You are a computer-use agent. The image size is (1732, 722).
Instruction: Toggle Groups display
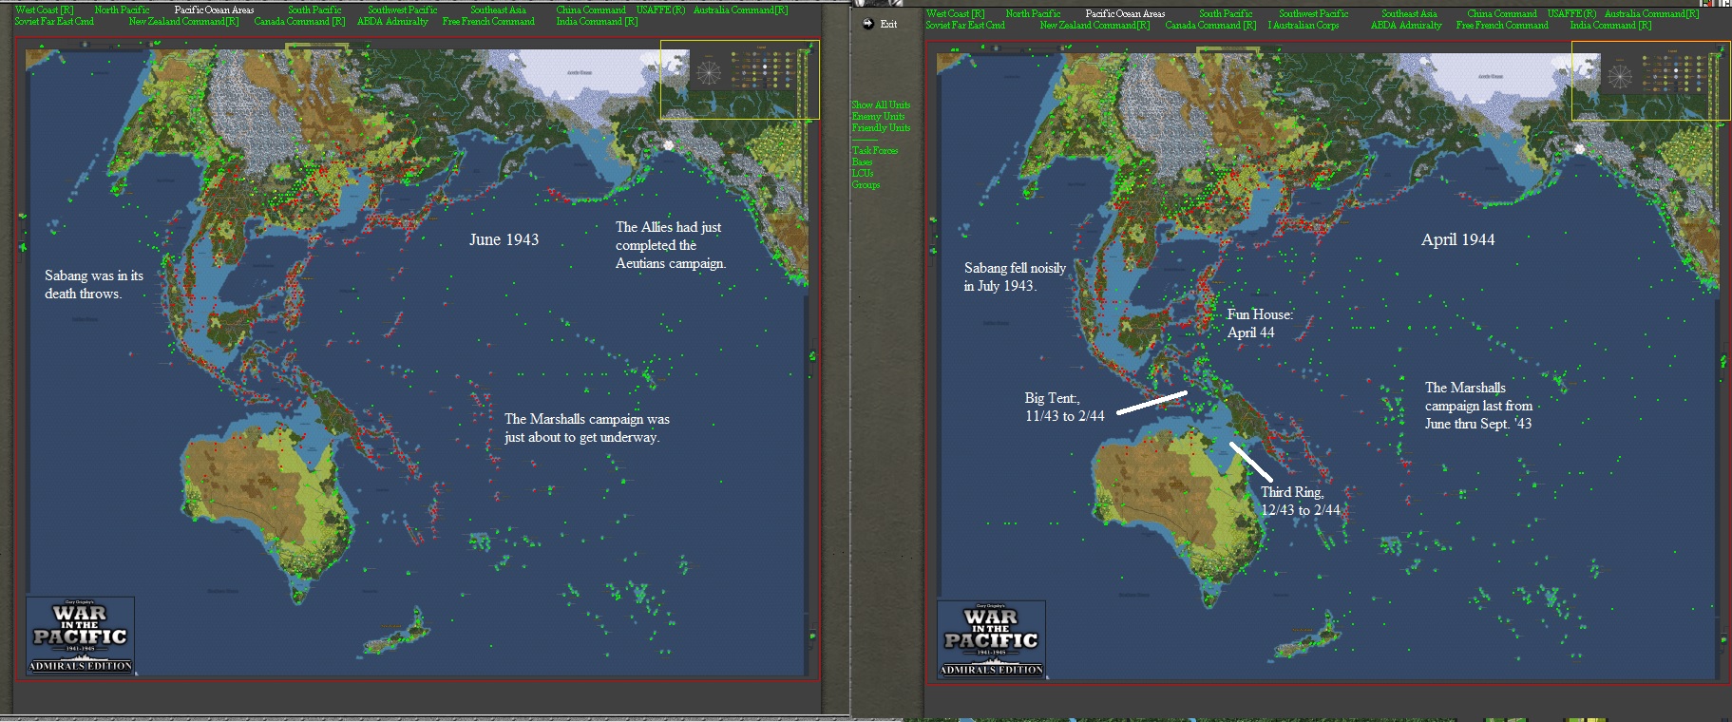pos(866,185)
